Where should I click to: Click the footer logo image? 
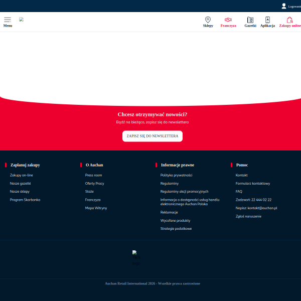pyautogui.click(x=135, y=253)
